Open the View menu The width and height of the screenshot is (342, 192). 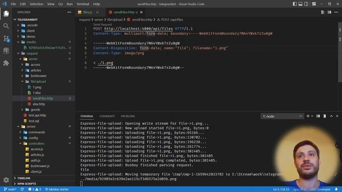point(51,4)
